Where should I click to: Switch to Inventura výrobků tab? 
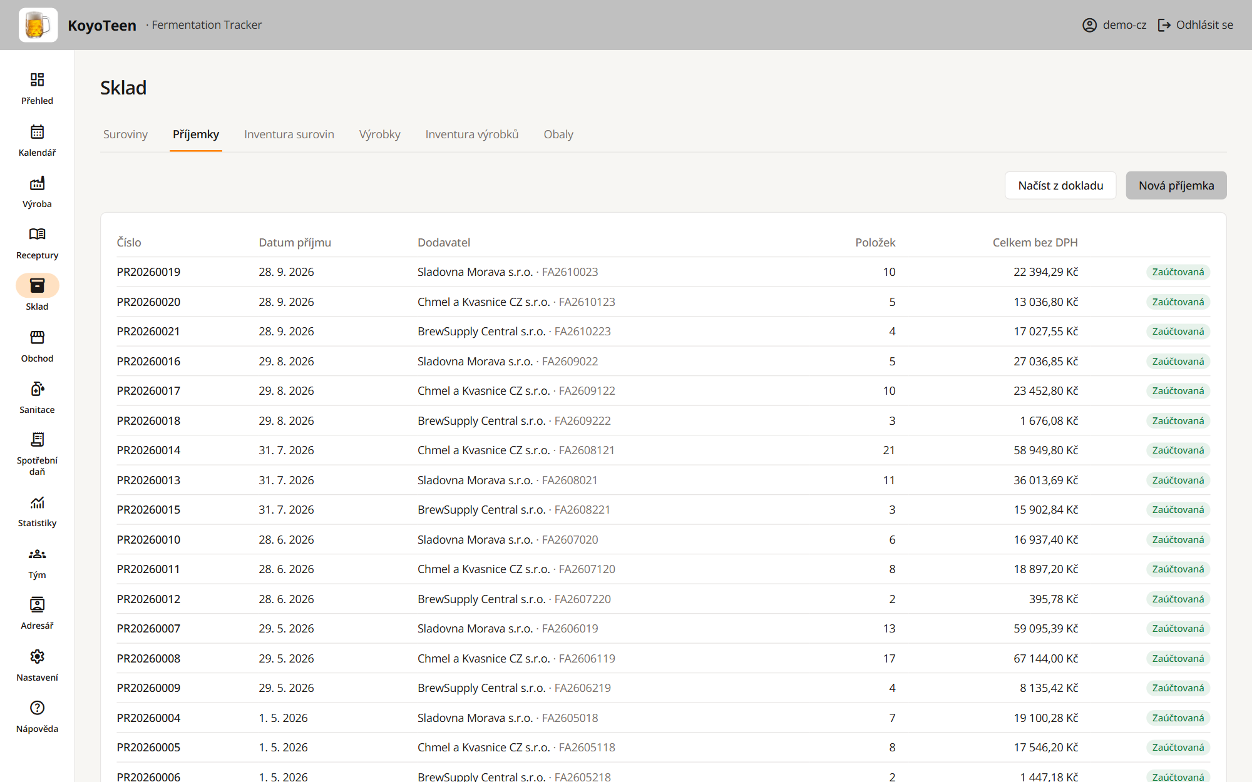pos(472,135)
